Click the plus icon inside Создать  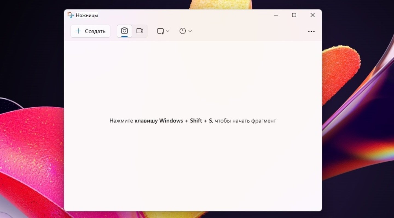pos(78,31)
